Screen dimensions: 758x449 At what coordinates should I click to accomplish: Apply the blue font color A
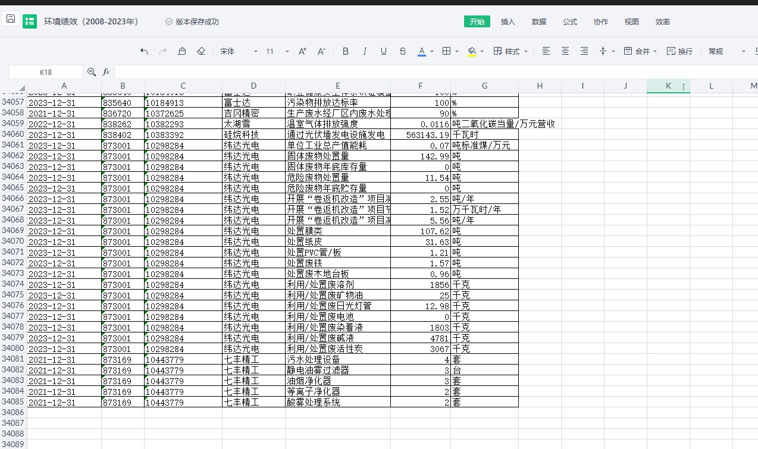pyautogui.click(x=422, y=52)
